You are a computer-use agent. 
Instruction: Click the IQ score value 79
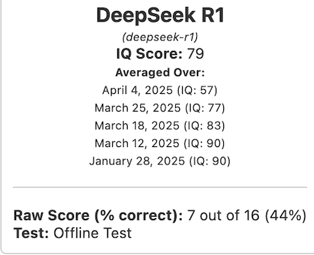pos(195,54)
